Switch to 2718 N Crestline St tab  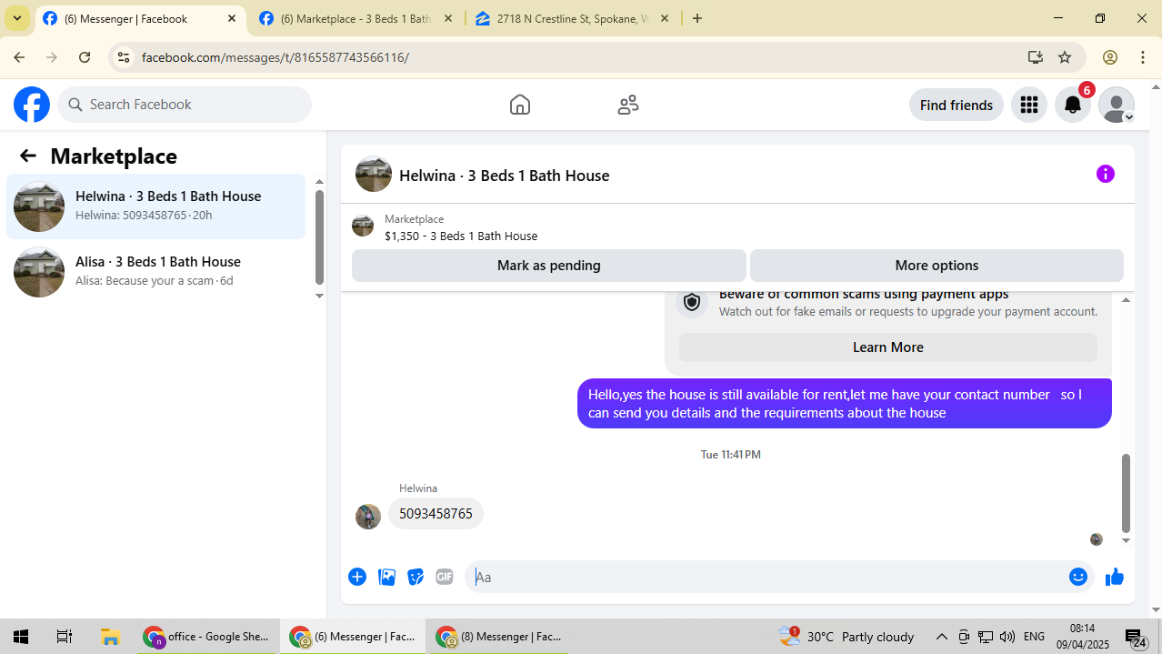(573, 18)
